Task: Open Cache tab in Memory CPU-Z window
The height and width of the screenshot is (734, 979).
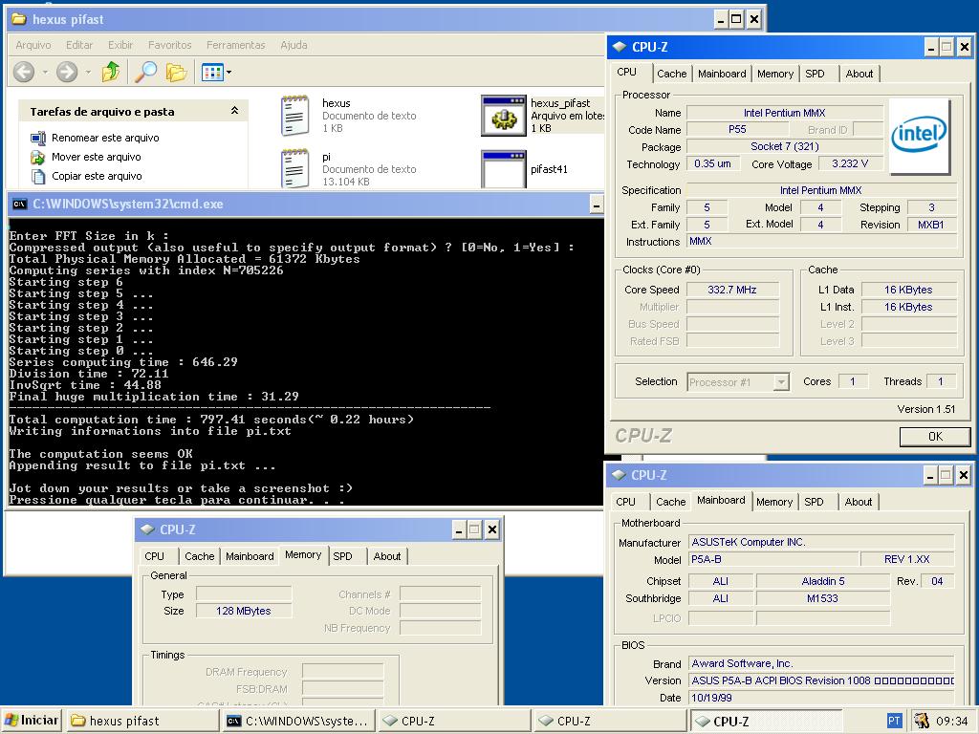Action: click(x=199, y=556)
